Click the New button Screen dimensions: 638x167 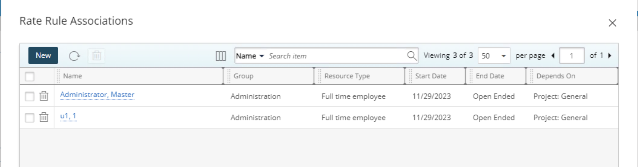pos(43,55)
